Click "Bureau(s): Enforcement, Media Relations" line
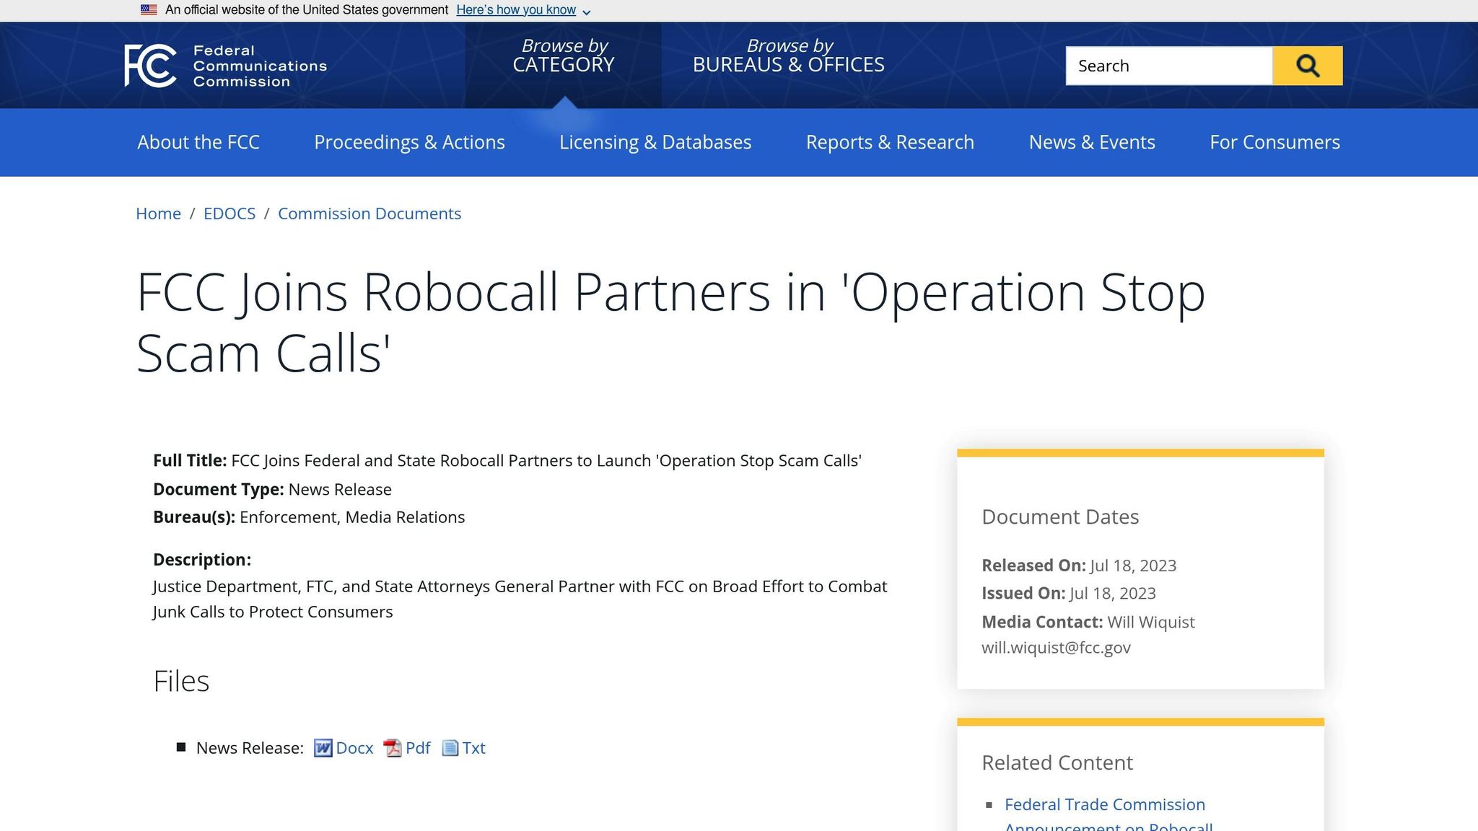 point(309,517)
